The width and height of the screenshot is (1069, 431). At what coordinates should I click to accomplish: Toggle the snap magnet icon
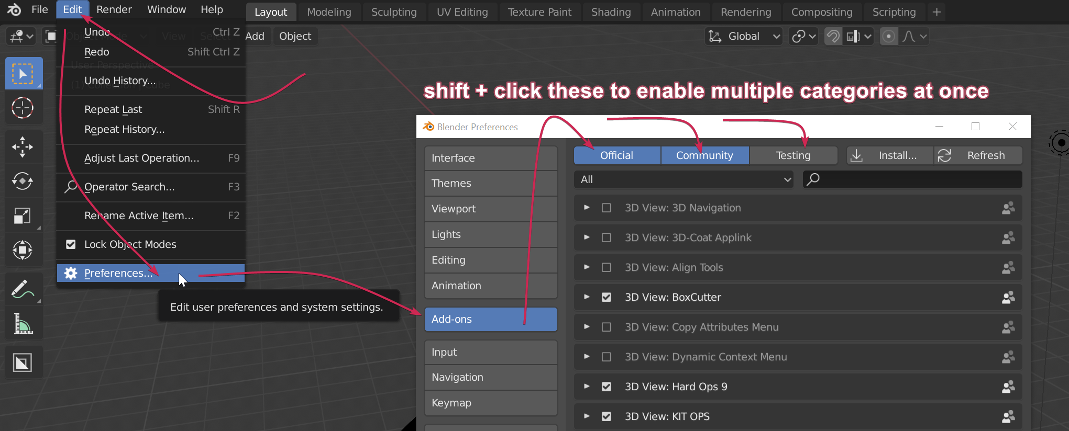click(x=833, y=36)
